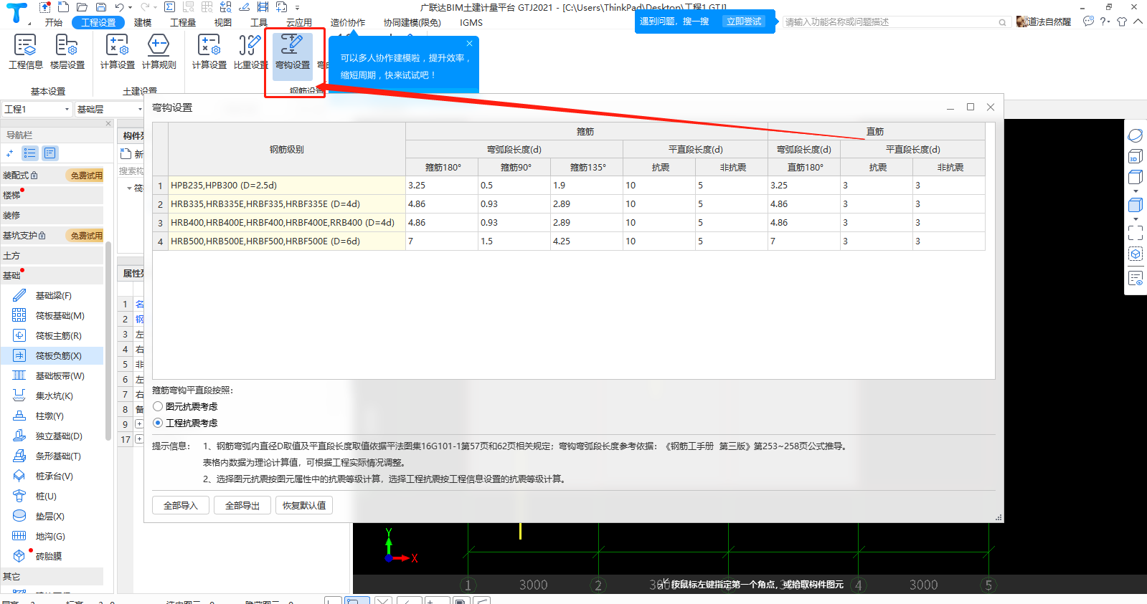
Task: Click the navigation panel vertical scrollbar
Action: point(108,340)
